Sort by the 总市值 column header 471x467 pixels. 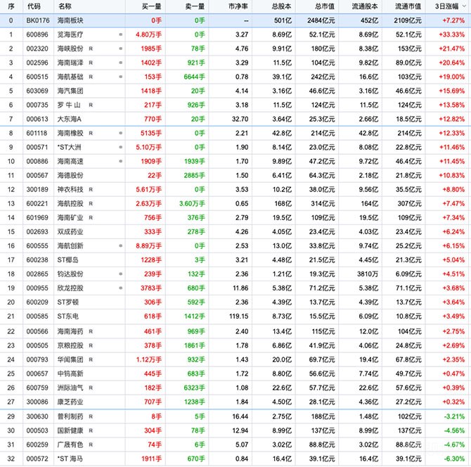point(325,6)
